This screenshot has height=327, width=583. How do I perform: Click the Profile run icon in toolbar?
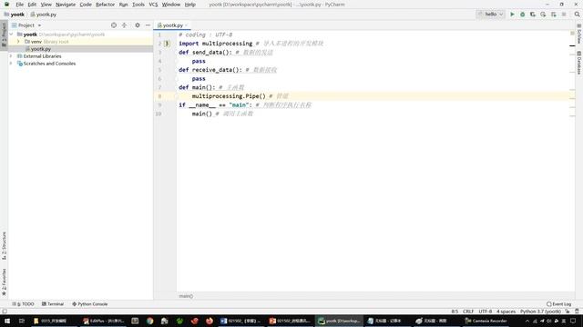point(543,15)
